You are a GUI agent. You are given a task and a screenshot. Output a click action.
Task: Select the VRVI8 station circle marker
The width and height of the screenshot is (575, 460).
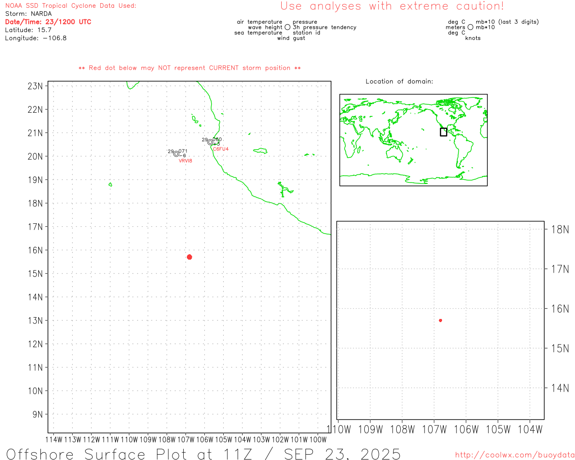tap(176, 154)
